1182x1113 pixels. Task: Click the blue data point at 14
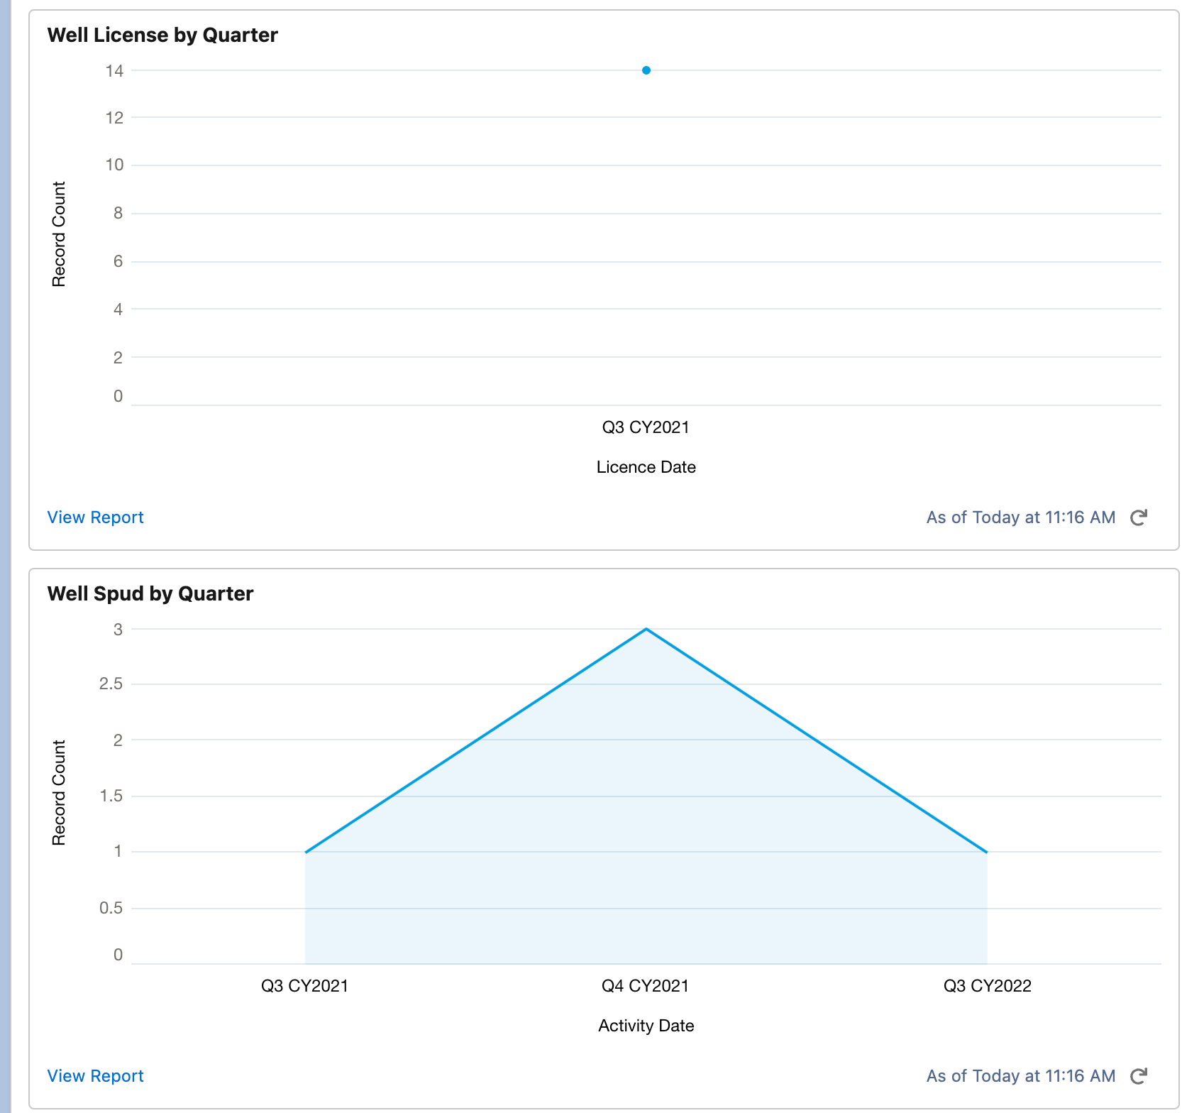click(x=646, y=70)
